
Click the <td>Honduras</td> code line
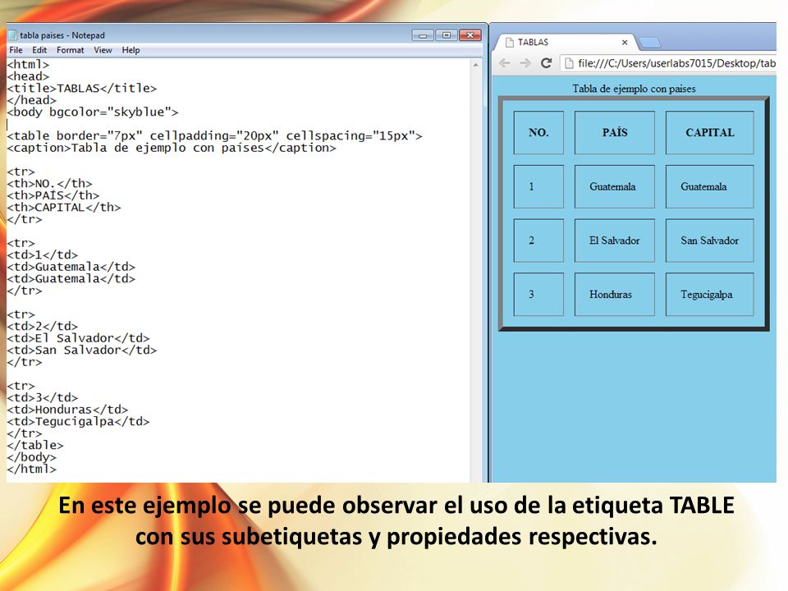67,410
